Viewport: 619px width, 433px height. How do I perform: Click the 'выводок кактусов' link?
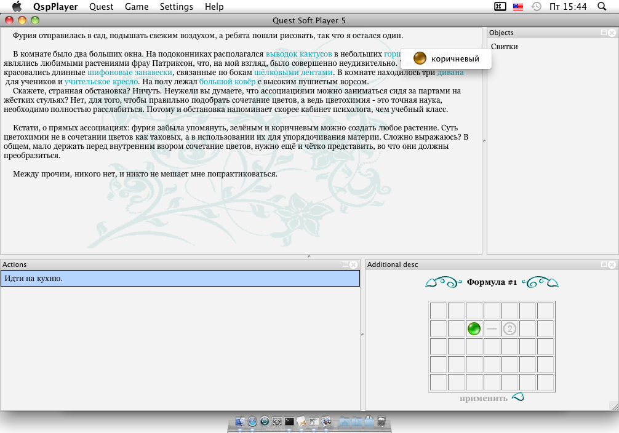click(298, 54)
